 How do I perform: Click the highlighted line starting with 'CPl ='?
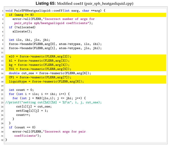click(86, 77)
